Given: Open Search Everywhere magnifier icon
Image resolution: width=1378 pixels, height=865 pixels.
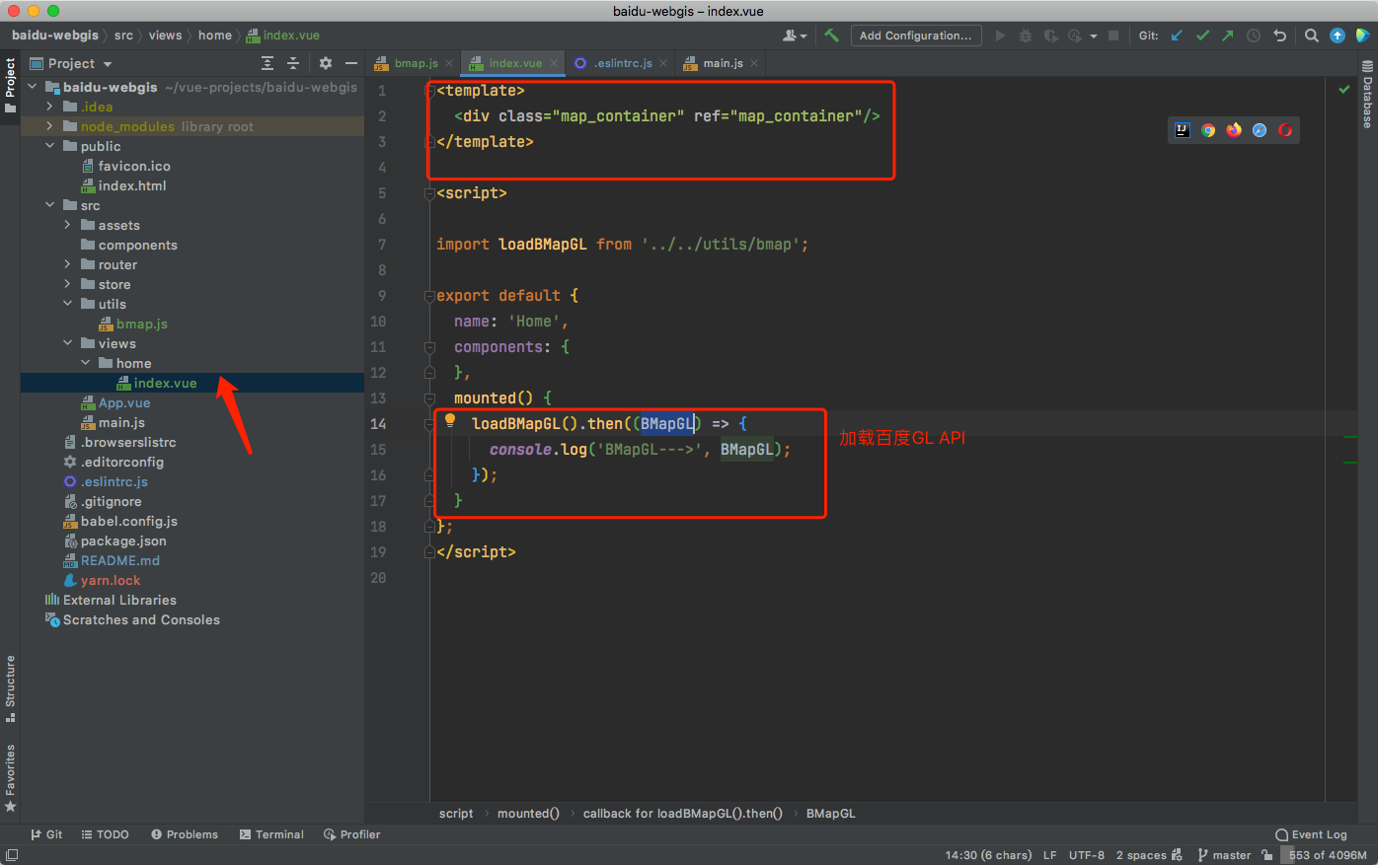Looking at the screenshot, I should 1312,36.
